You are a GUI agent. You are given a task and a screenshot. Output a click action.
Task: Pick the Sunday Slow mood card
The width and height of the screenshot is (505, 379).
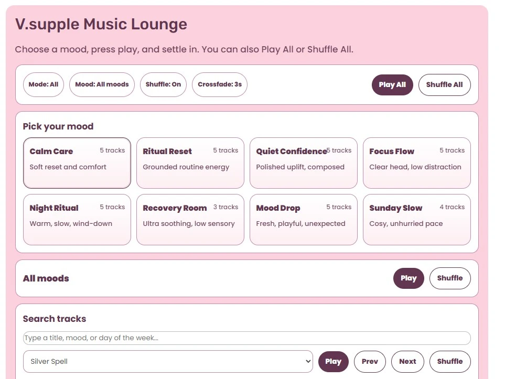pyautogui.click(x=416, y=220)
